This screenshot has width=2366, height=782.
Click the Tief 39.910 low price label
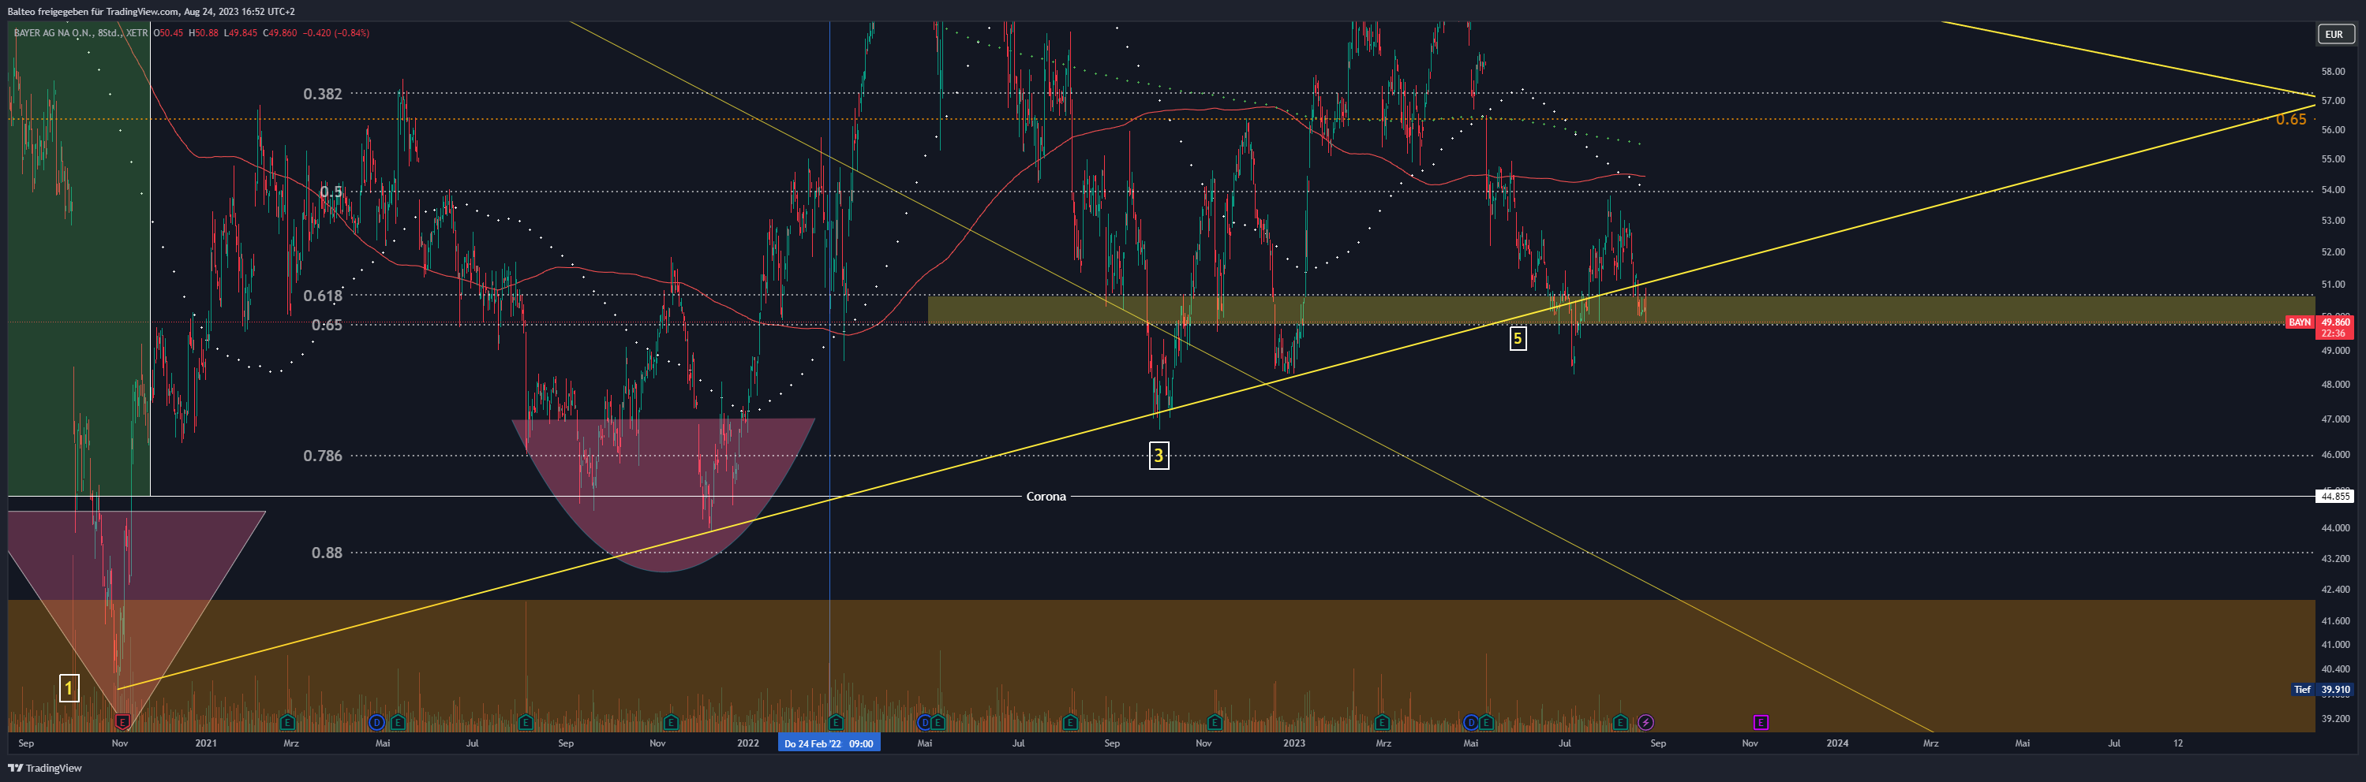(x=2323, y=689)
